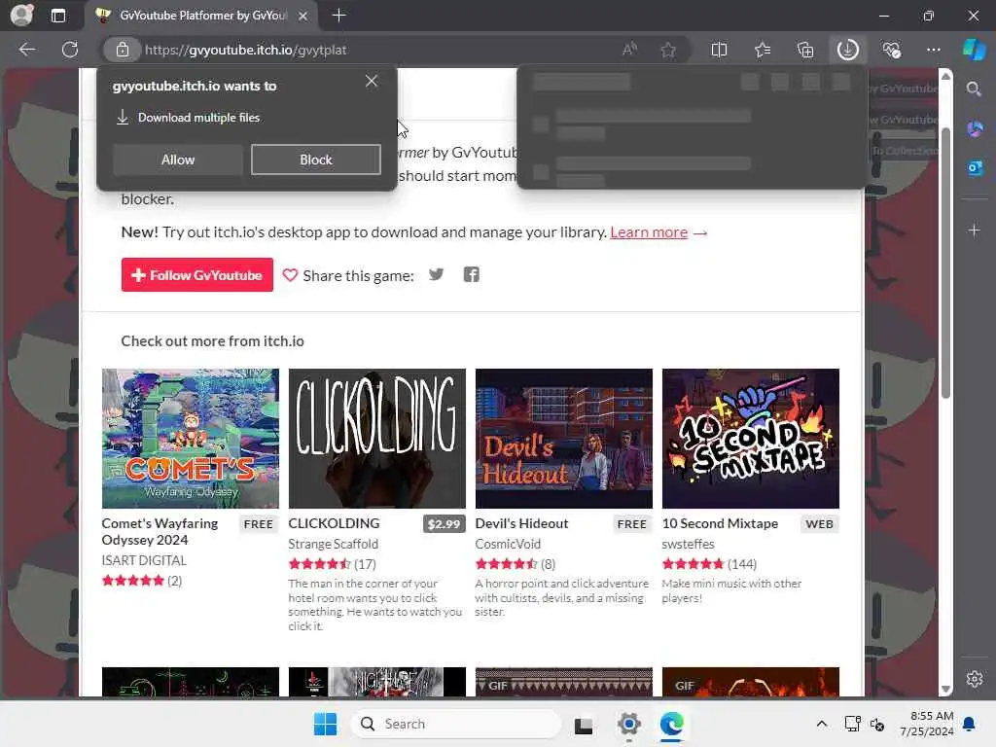Open split screen view

point(719,50)
